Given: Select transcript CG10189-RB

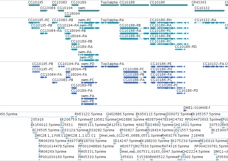Looking at the screenshot, I should (x=81, y=41).
